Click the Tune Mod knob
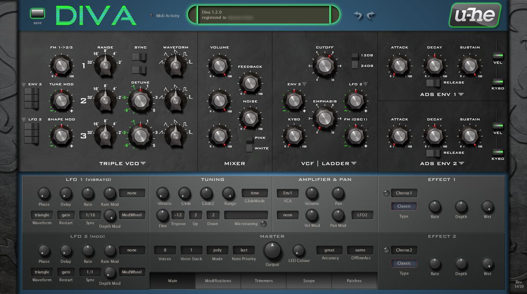 click(x=61, y=101)
